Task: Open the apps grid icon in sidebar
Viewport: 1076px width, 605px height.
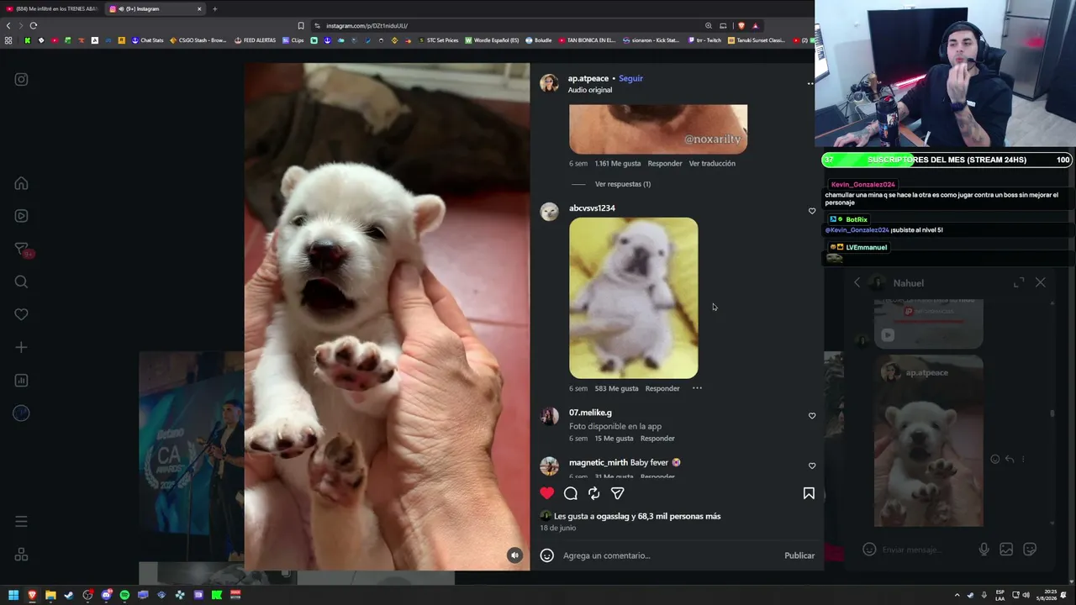Action: (21, 555)
